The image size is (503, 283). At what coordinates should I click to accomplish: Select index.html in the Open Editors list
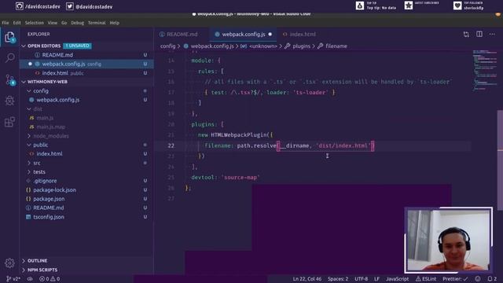click(86, 73)
